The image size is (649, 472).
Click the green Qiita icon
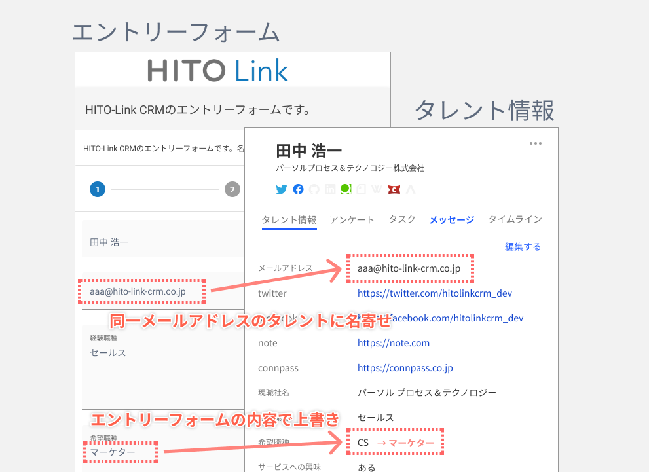pos(346,189)
